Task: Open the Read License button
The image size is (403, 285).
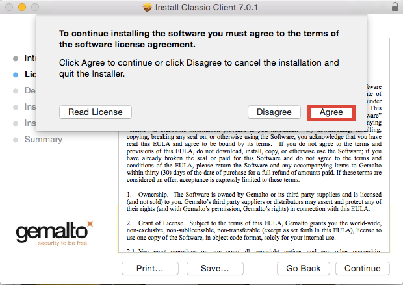Action: 96,112
